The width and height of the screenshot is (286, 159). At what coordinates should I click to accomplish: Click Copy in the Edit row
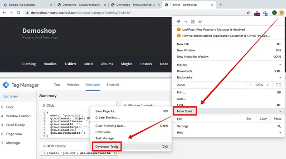point(263,119)
